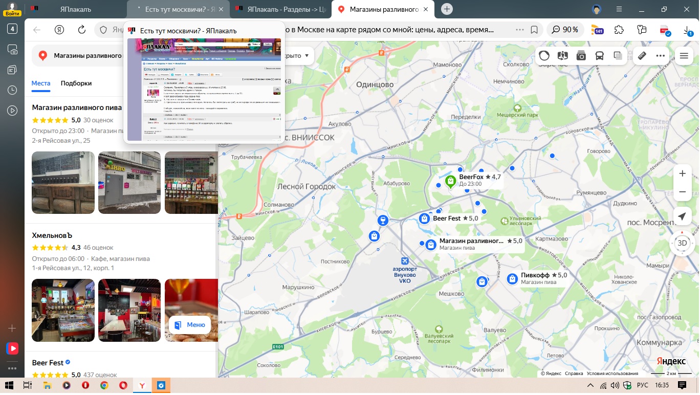The height and width of the screenshot is (395, 700).
Task: Open the Yandex Maps hamburger menu
Action: 684,56
